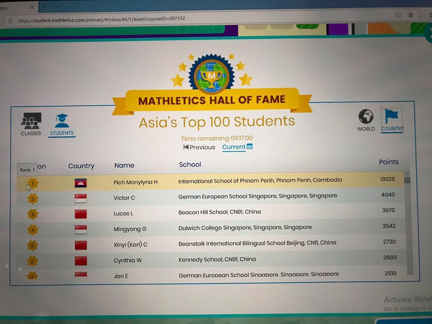
Task: Click the browser address bar URL
Action: pos(102,19)
